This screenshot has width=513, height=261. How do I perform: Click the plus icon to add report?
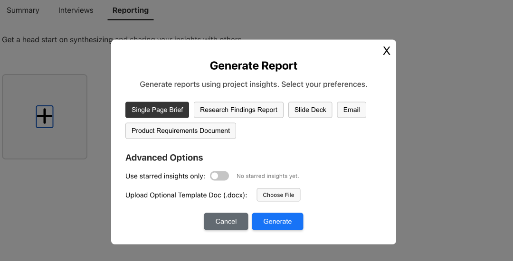coord(45,117)
